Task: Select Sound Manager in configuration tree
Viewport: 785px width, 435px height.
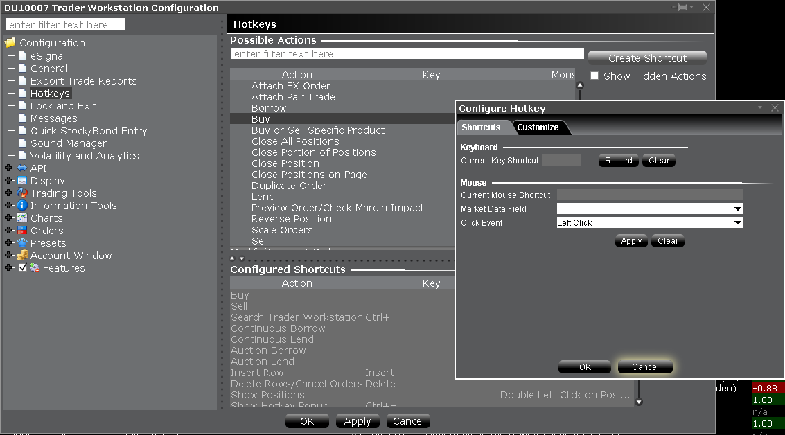Action: point(68,143)
